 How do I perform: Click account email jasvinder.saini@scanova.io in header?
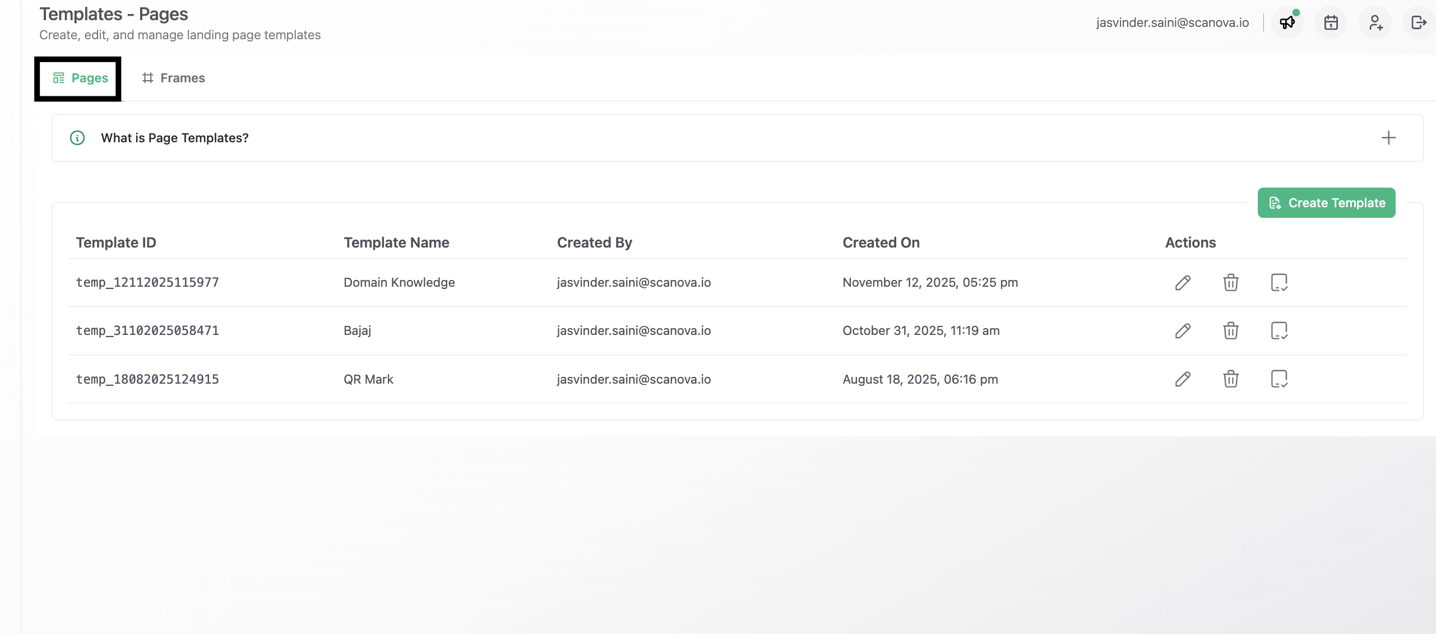pos(1173,22)
